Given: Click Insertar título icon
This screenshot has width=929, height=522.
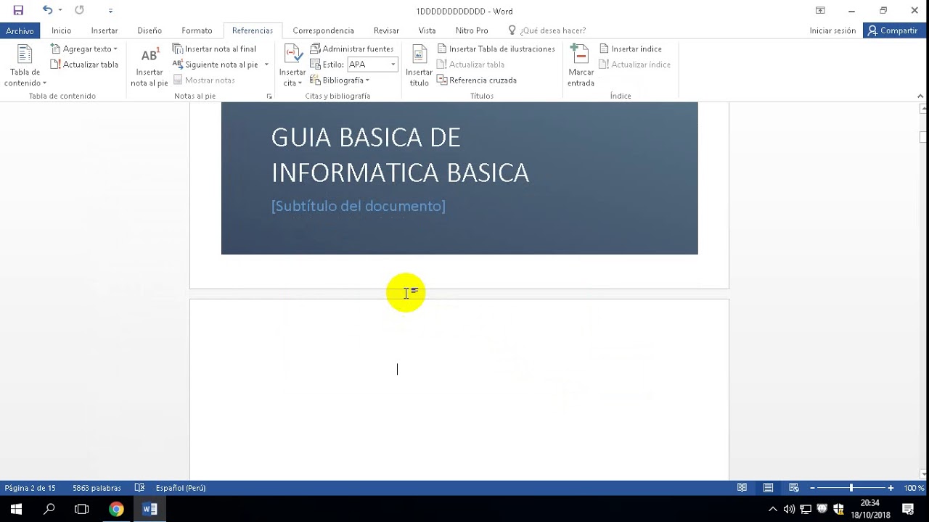Looking at the screenshot, I should point(419,66).
